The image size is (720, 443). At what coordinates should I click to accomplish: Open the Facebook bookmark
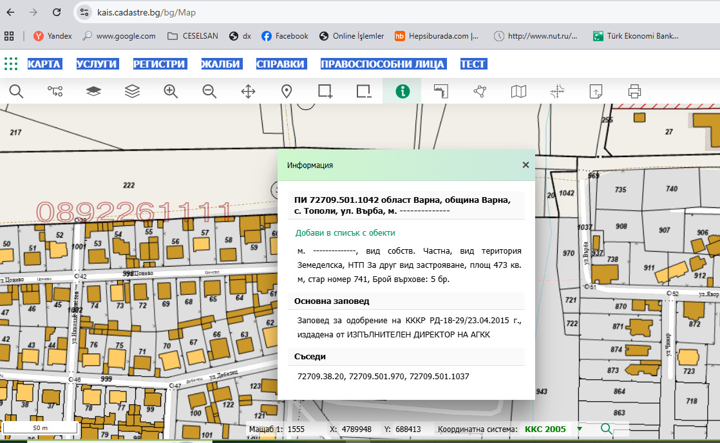[285, 36]
